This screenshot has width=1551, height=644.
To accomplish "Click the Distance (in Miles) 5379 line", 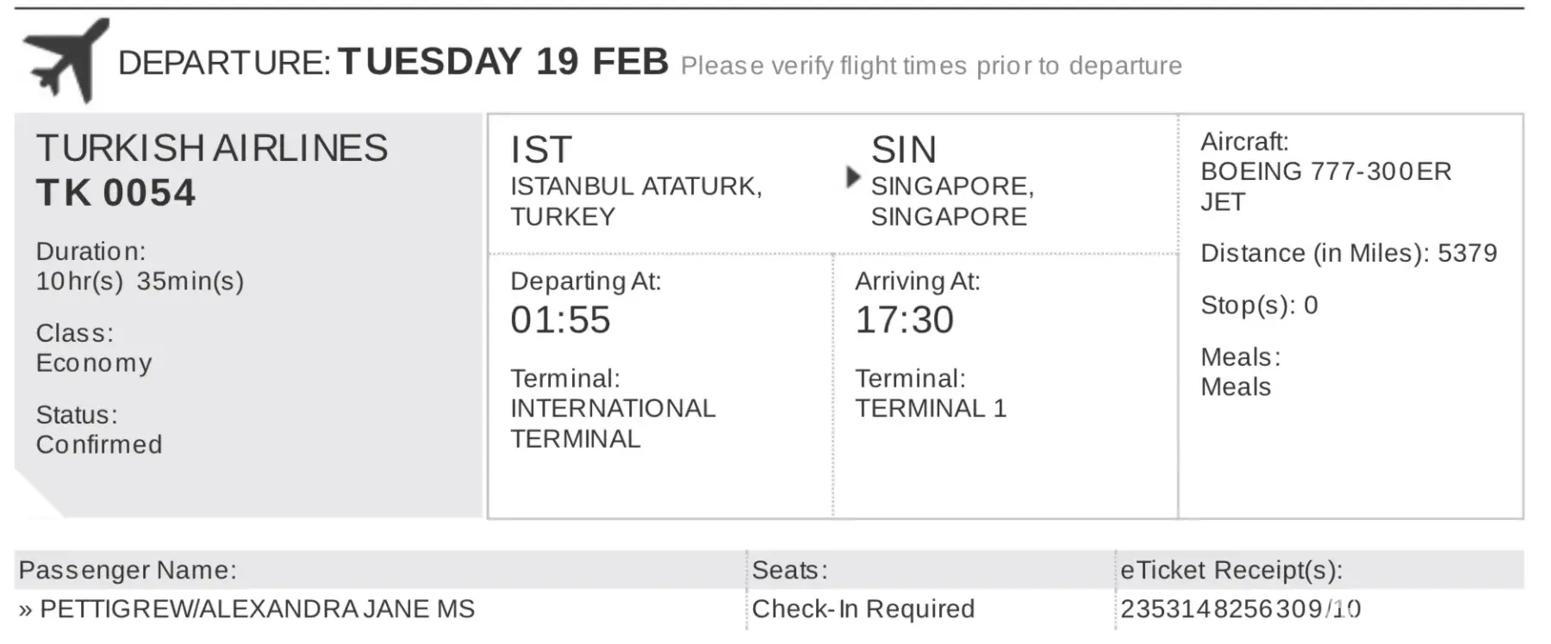I will 1349,253.
